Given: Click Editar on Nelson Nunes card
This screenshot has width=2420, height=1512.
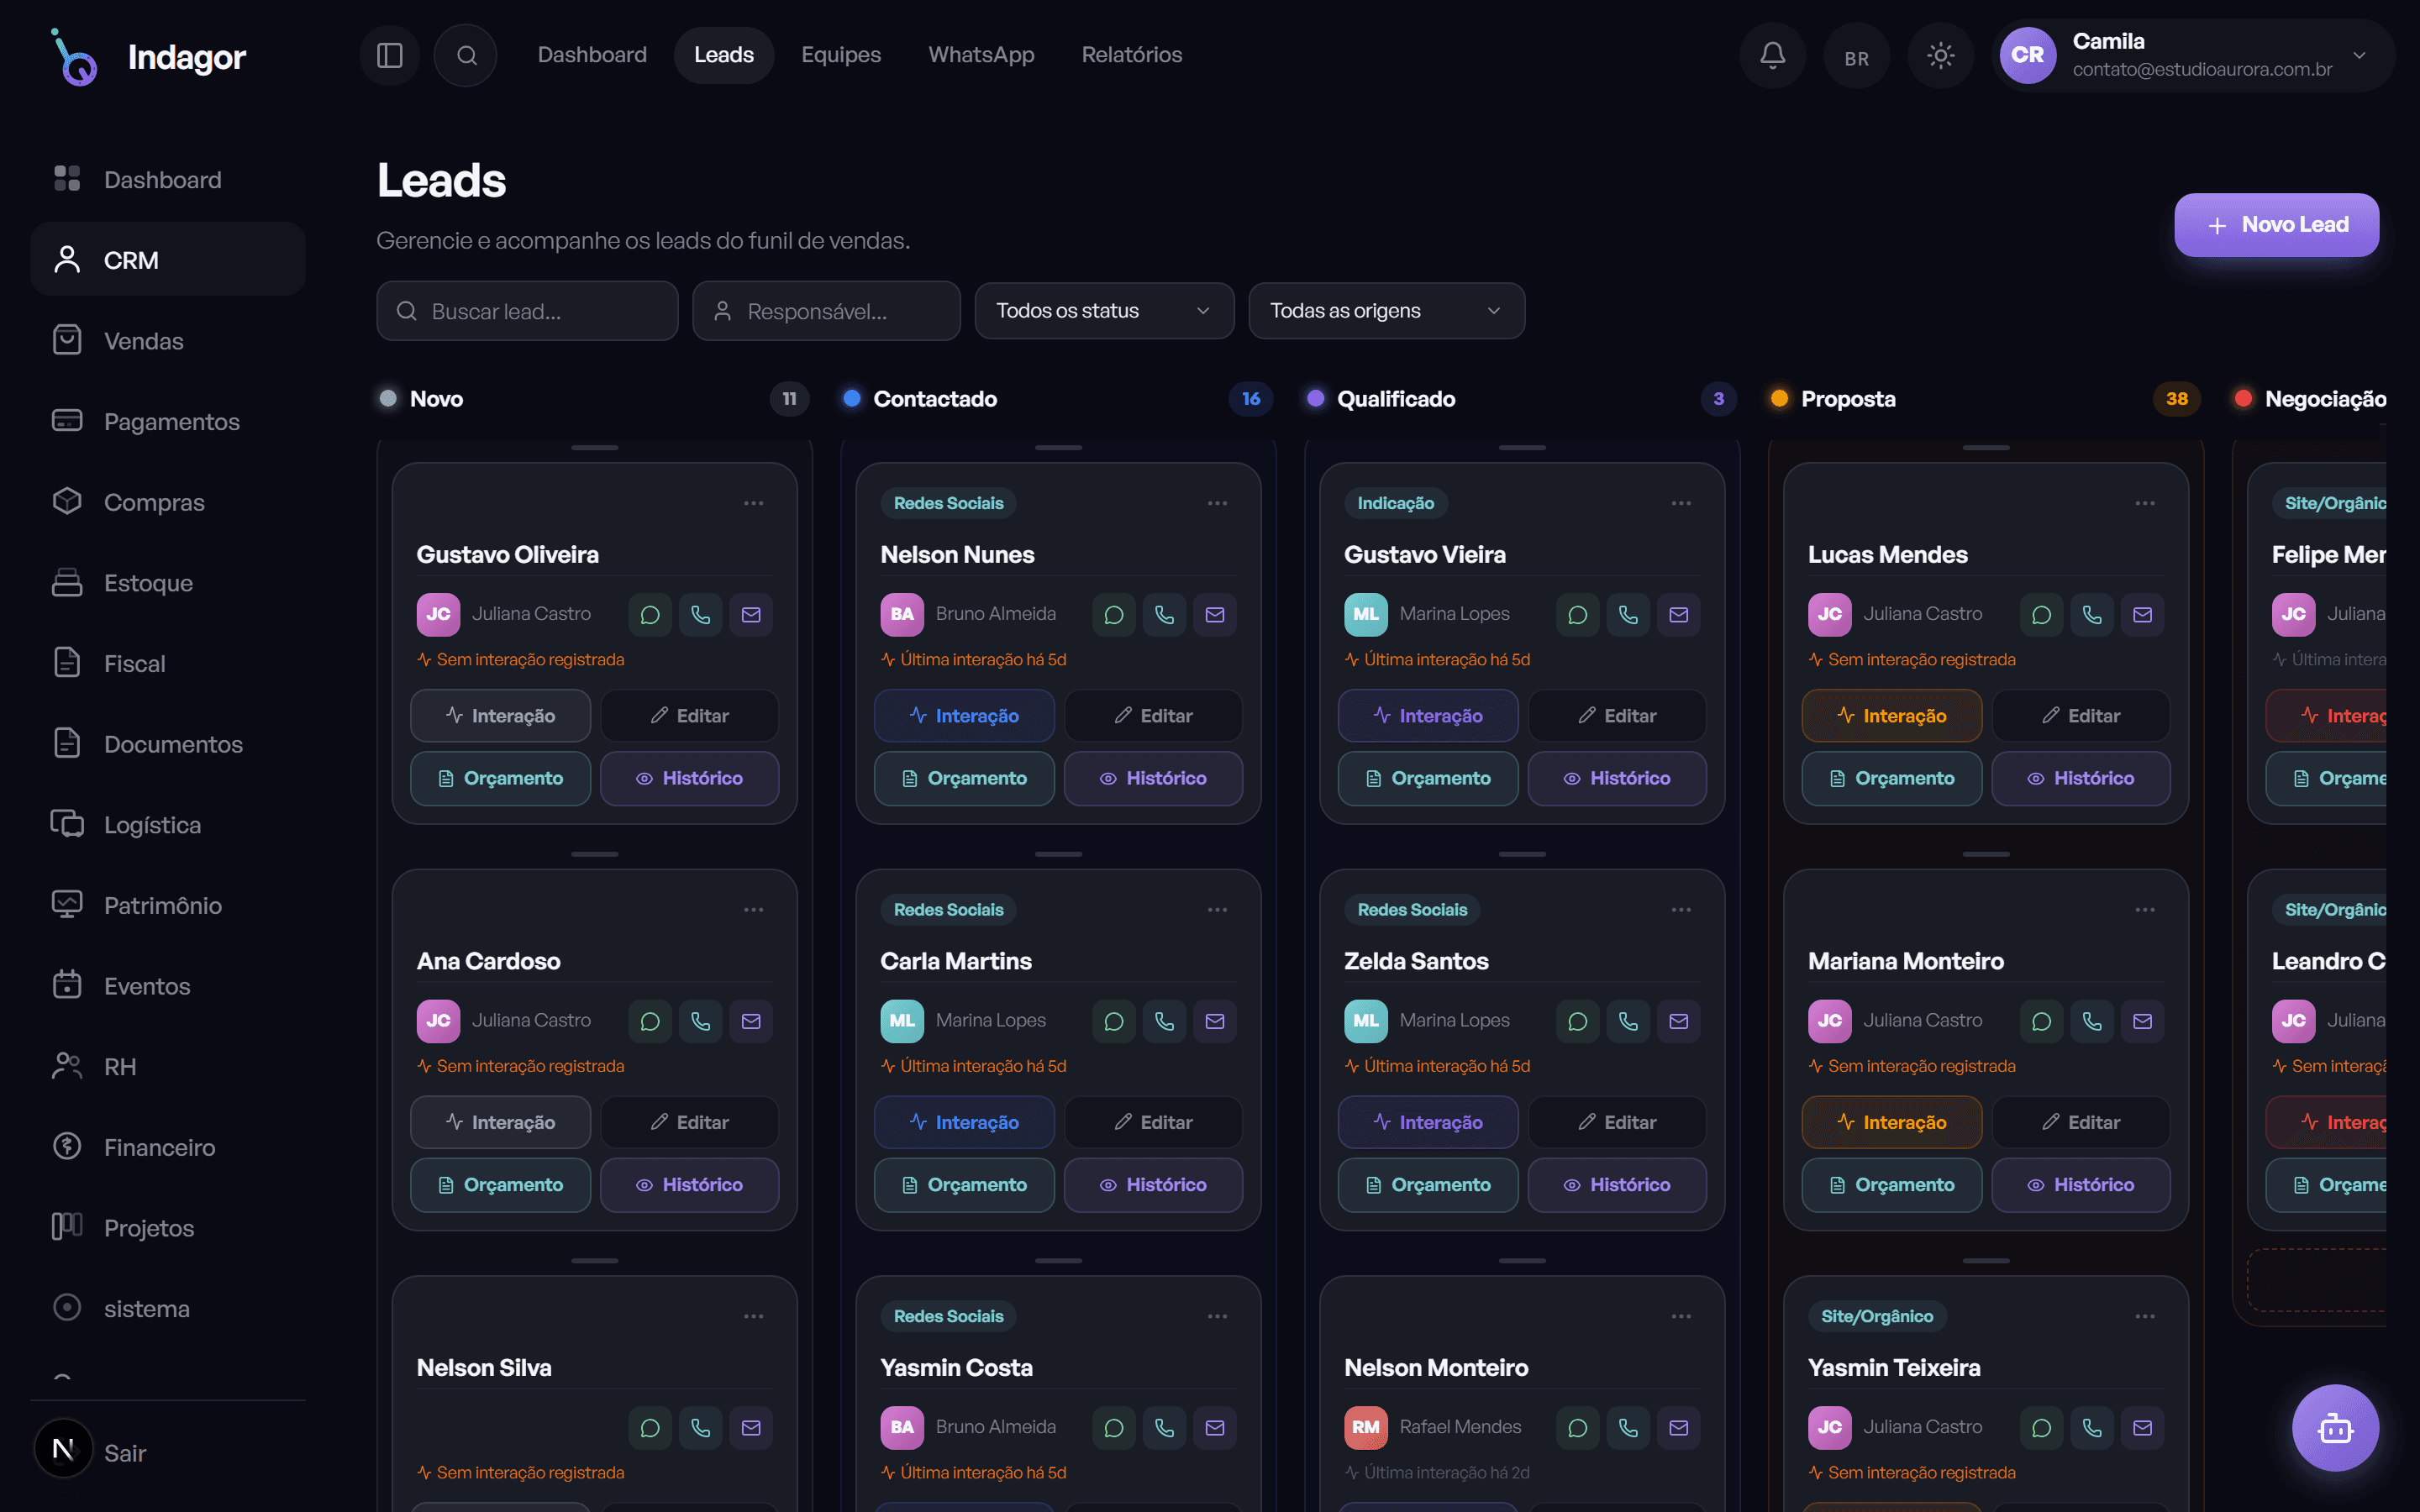Looking at the screenshot, I should 1153,716.
